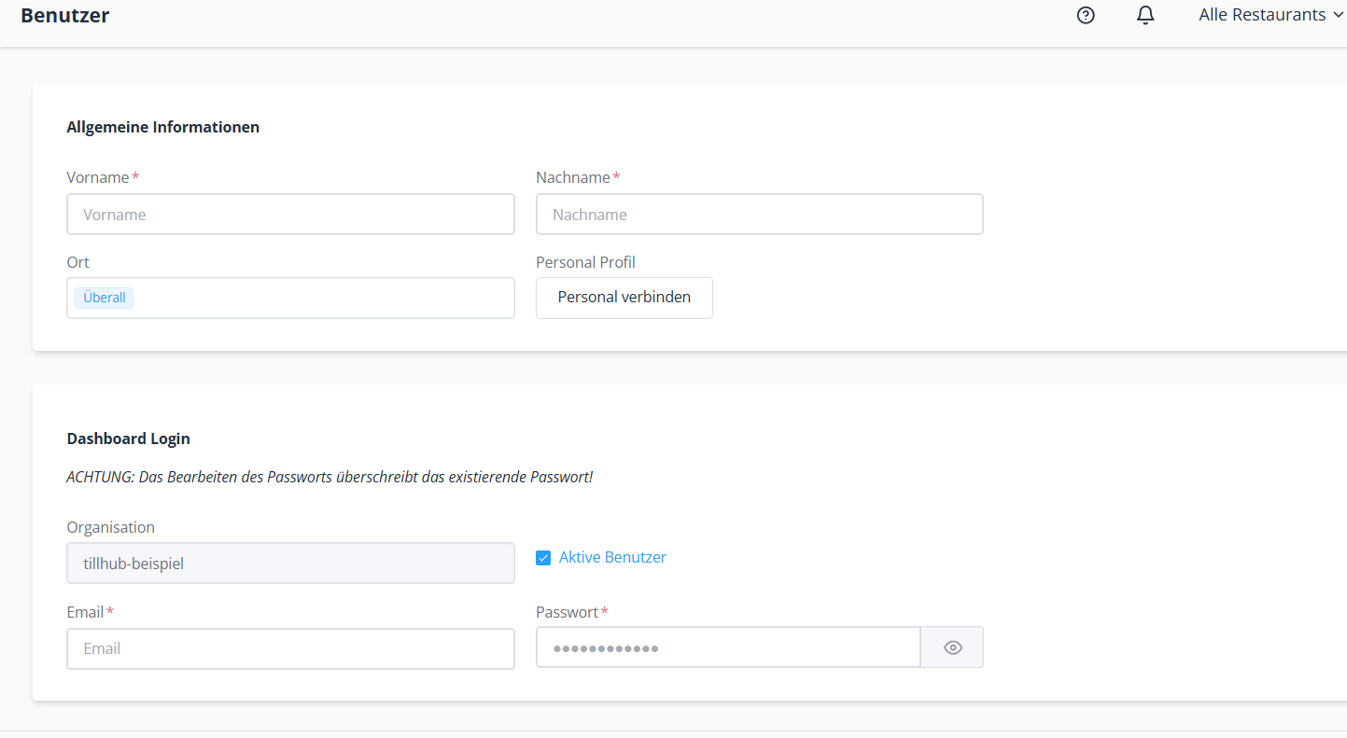Click the Personal verbinden button
Viewport: 1347px width, 738px height.
pyautogui.click(x=624, y=298)
